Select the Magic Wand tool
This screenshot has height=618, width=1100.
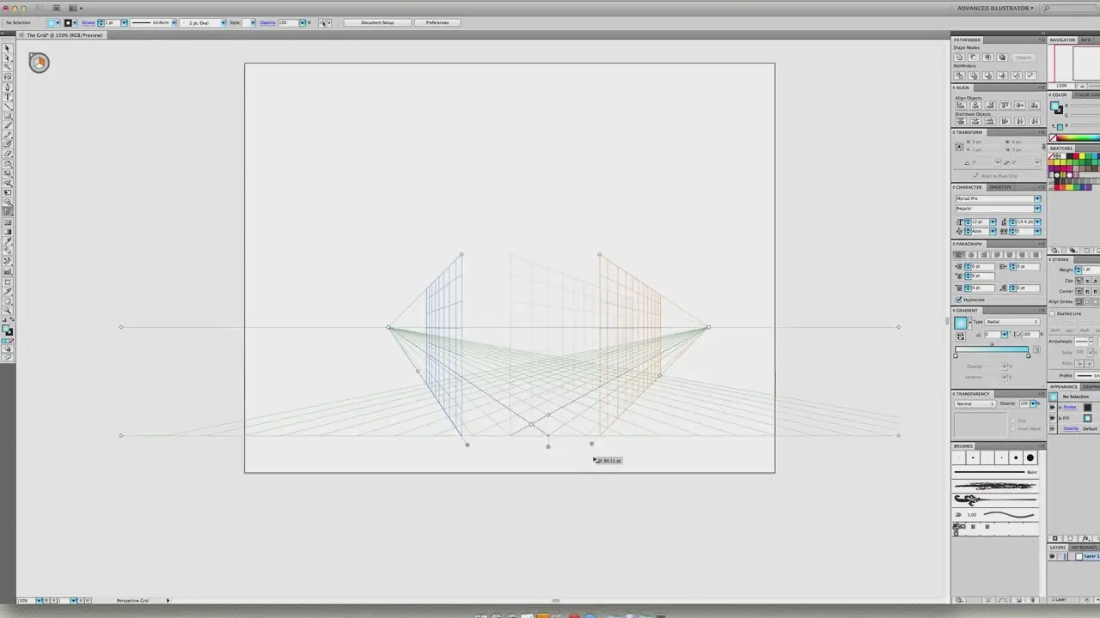[8, 67]
